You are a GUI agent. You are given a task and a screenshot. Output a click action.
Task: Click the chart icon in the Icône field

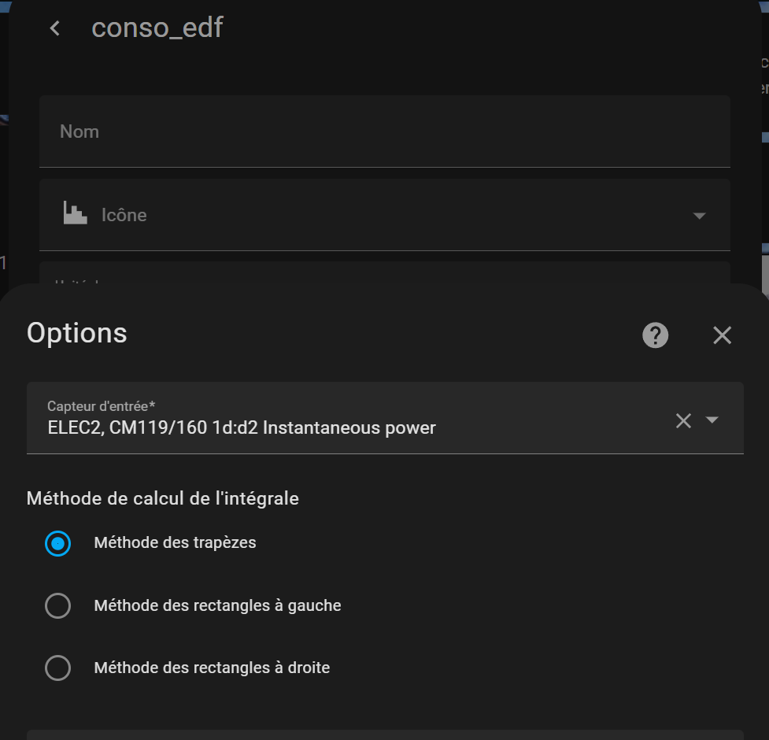[76, 214]
